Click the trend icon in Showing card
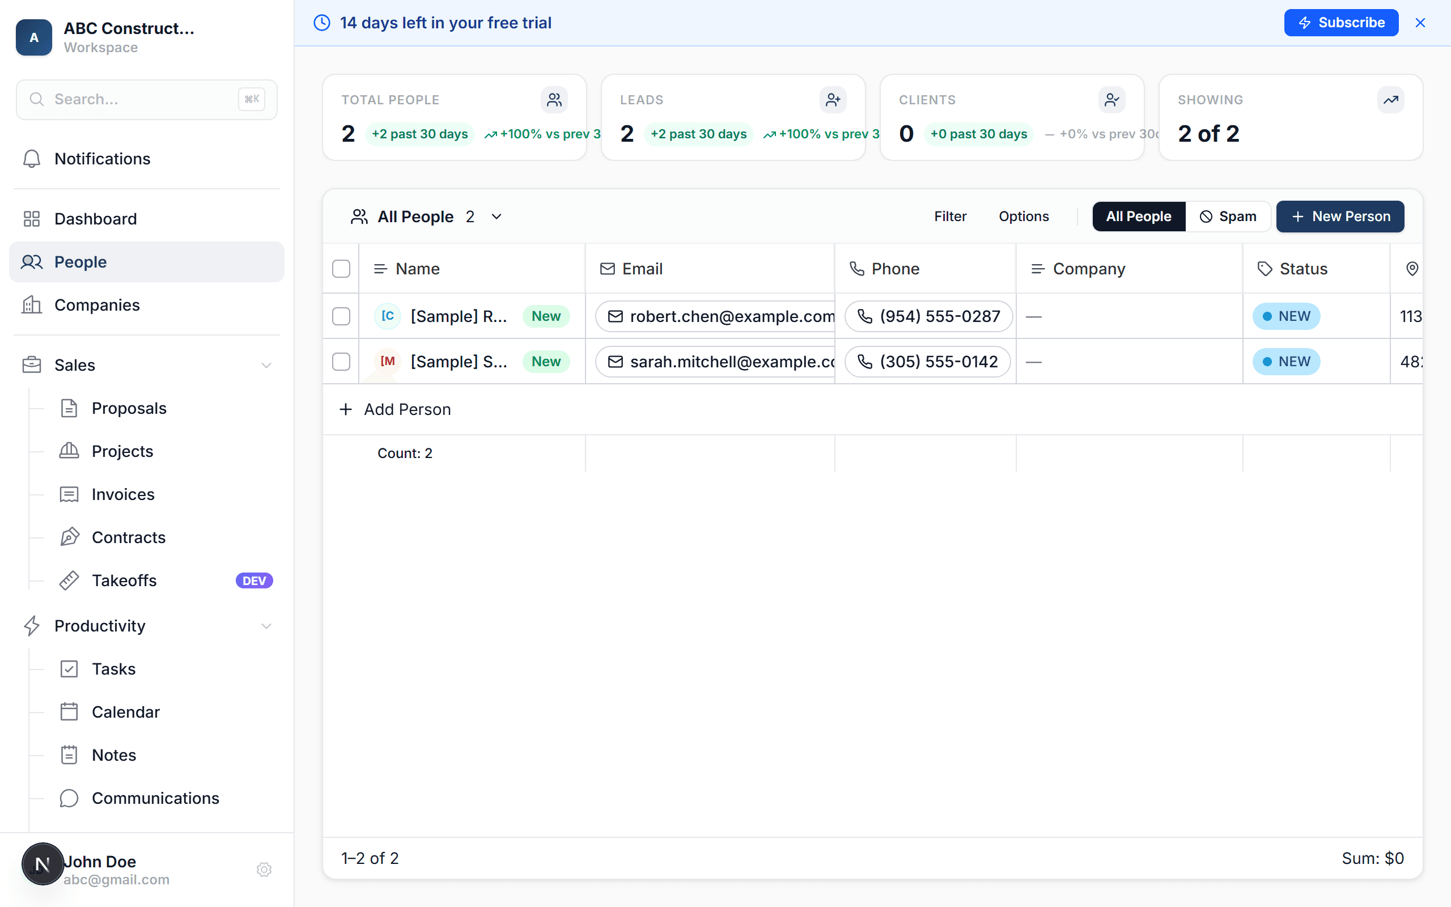 click(x=1390, y=100)
